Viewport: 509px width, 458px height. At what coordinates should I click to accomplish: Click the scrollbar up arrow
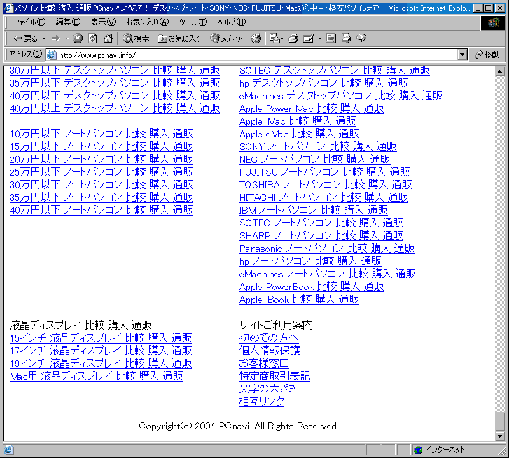tap(499, 71)
